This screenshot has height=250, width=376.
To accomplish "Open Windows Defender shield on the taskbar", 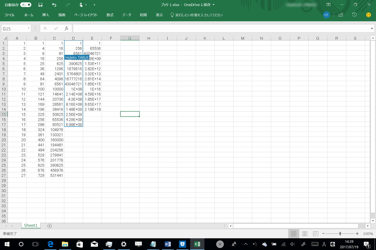I will (182, 244).
